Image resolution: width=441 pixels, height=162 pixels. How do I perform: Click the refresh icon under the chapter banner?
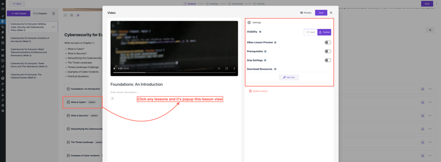click(65, 15)
